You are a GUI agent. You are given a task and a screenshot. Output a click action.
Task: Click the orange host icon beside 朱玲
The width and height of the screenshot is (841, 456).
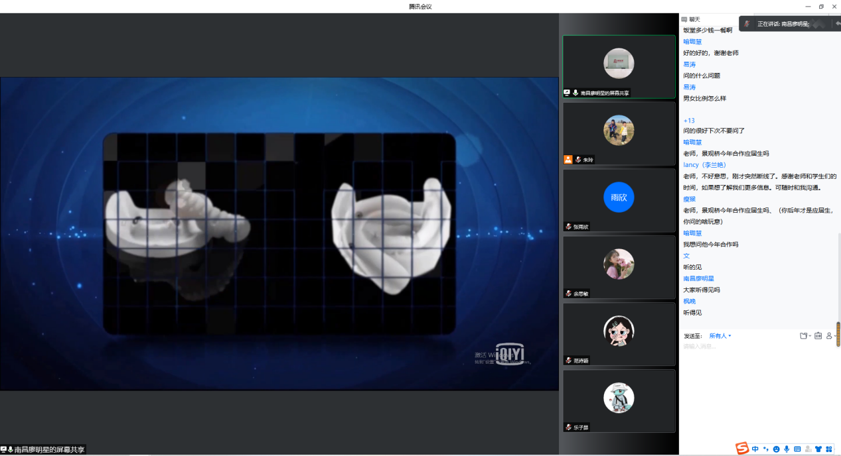[x=568, y=160]
